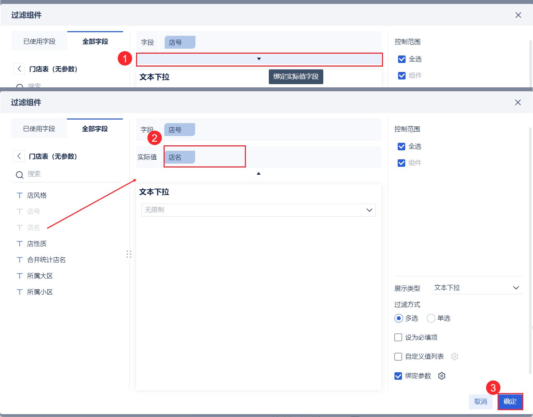
Task: Click the back chevron beside 门店表 in upper dialog
Action: [x=19, y=69]
